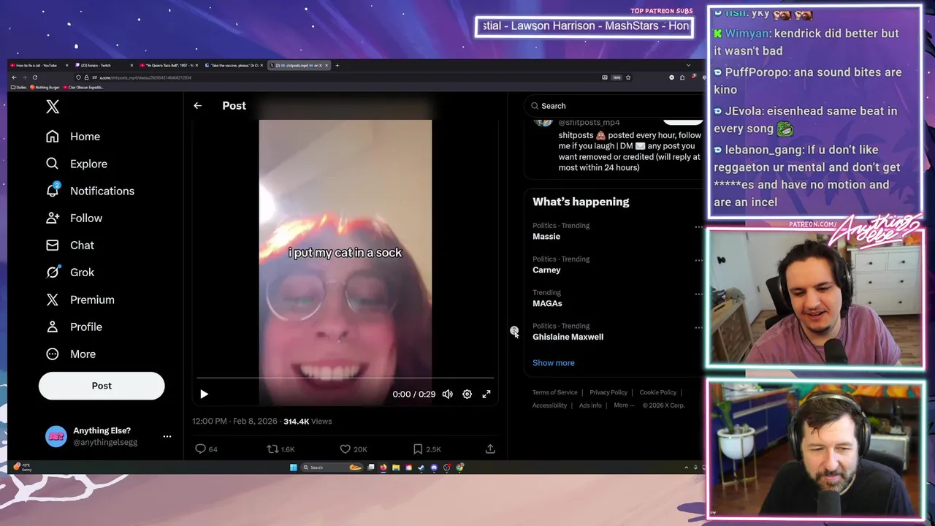Open options dots for the Carney trend
Screen dimensions: 935x526
coord(698,260)
